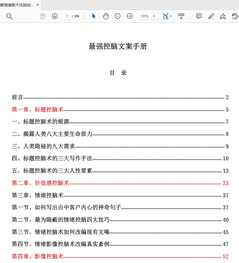
Task: Go to previous page arrow
Action: (43, 16)
